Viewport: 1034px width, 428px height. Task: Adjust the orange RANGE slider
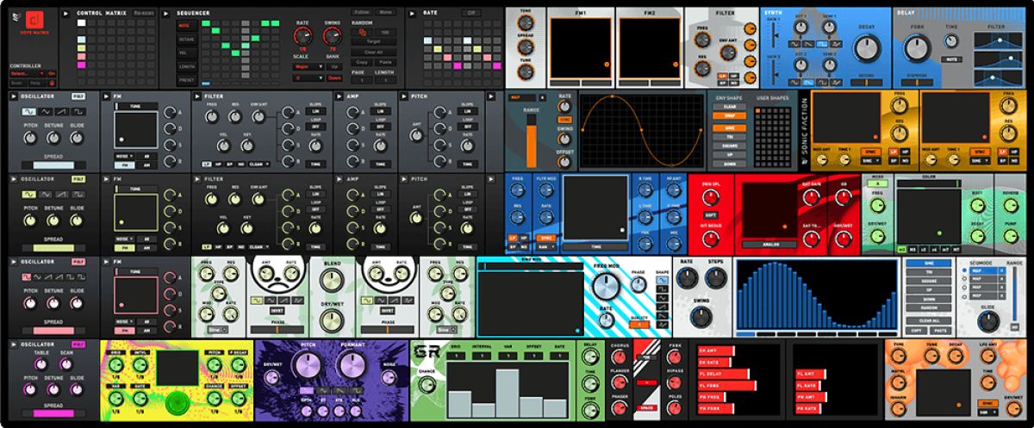click(x=532, y=141)
